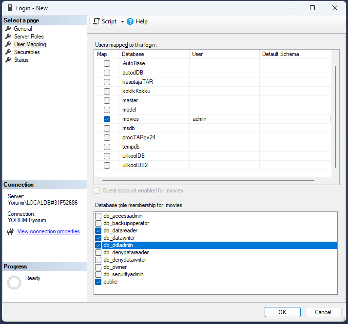Viewport: 348px width, 324px height.
Task: Check the procTARgv24 map checkbox
Action: (x=107, y=137)
